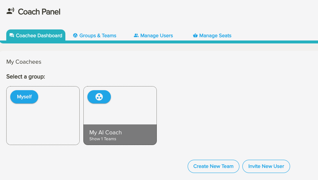The width and height of the screenshot is (318, 180).
Task: Click the My Coachees heading
Action: click(24, 62)
